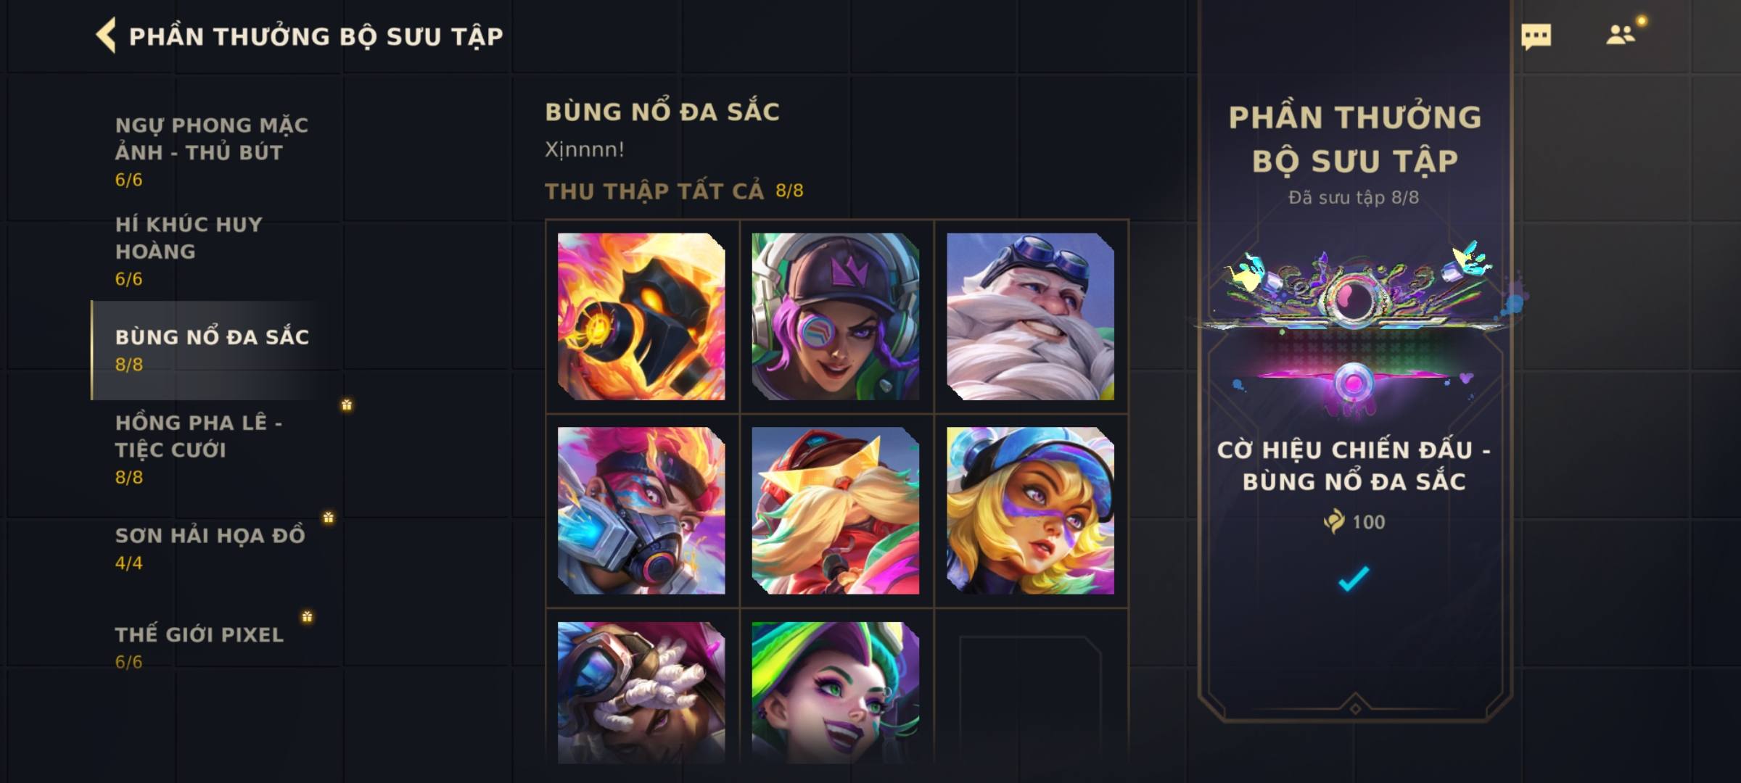Open the friends list icon
This screenshot has height=783, width=1741.
pos(1621,35)
